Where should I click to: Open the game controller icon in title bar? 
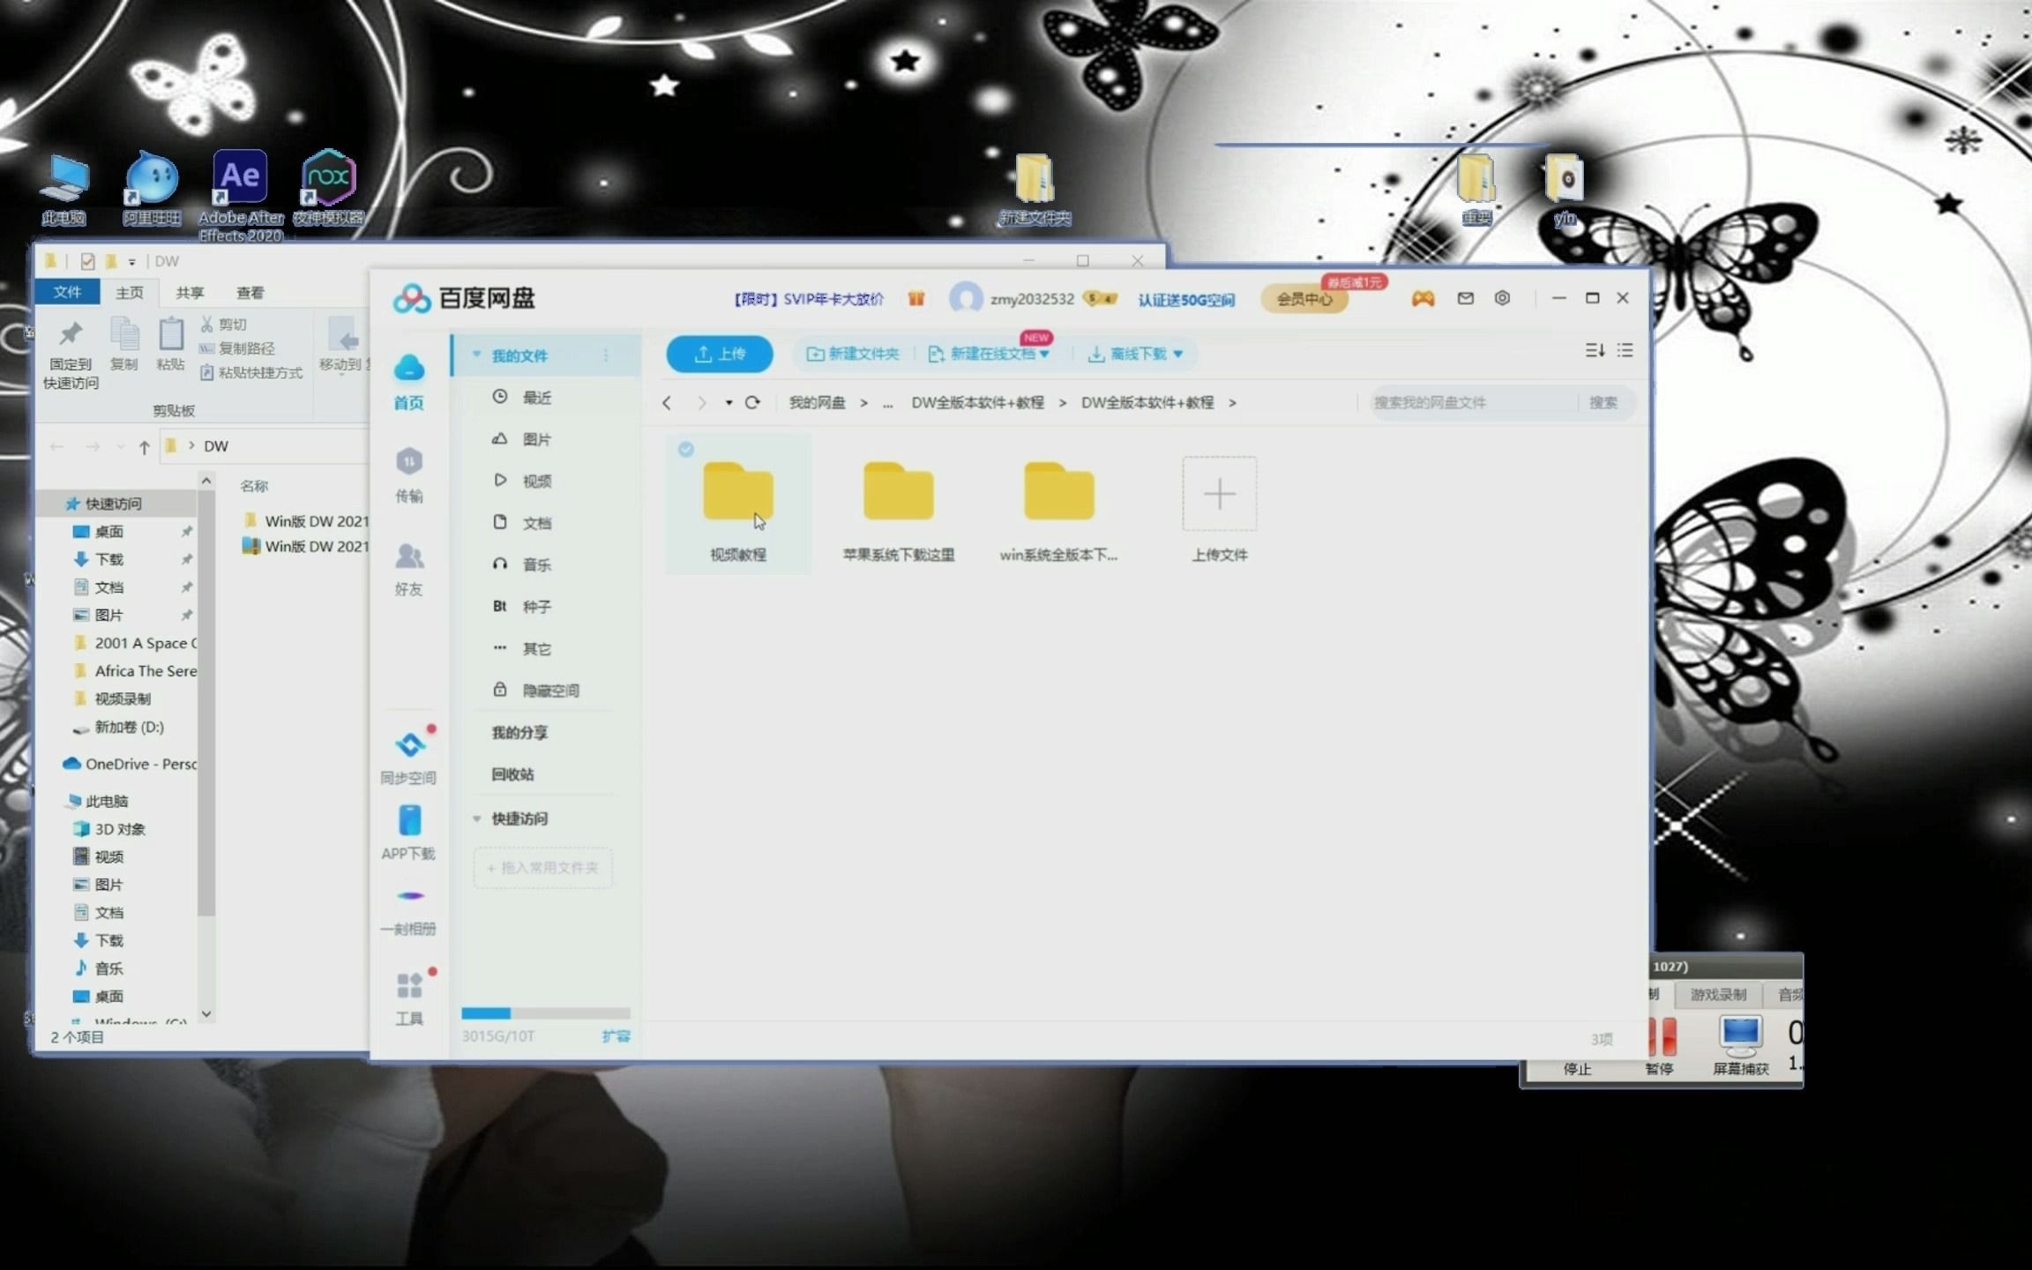(1423, 299)
